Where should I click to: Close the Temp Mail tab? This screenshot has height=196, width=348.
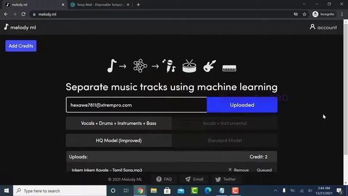pyautogui.click(x=128, y=5)
